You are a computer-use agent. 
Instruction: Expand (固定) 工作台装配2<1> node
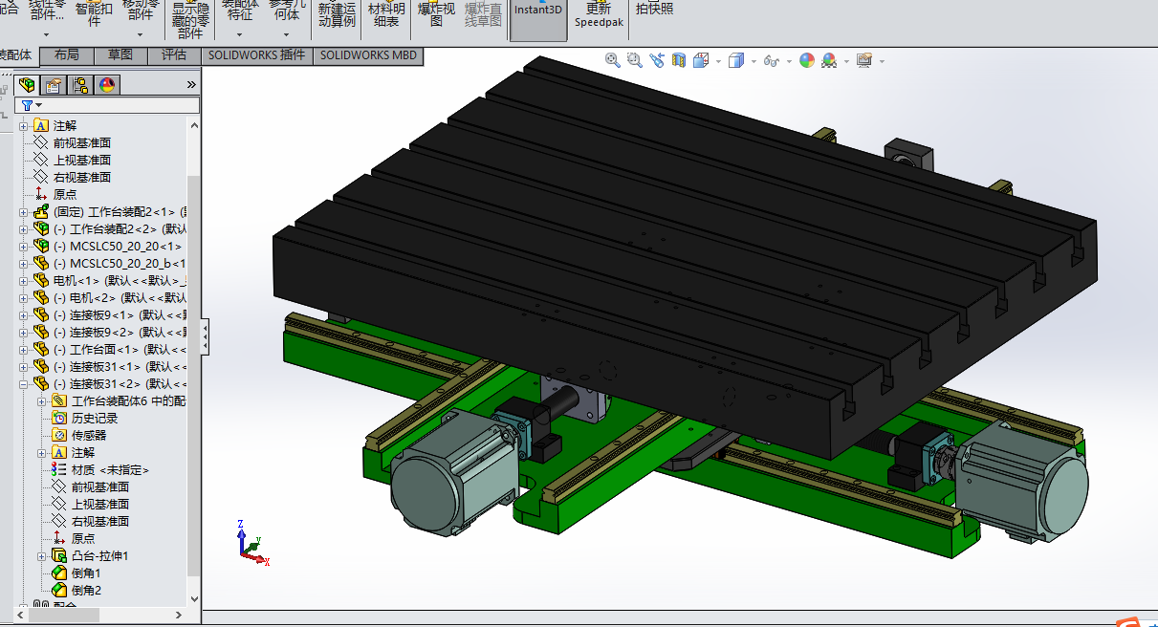click(24, 211)
